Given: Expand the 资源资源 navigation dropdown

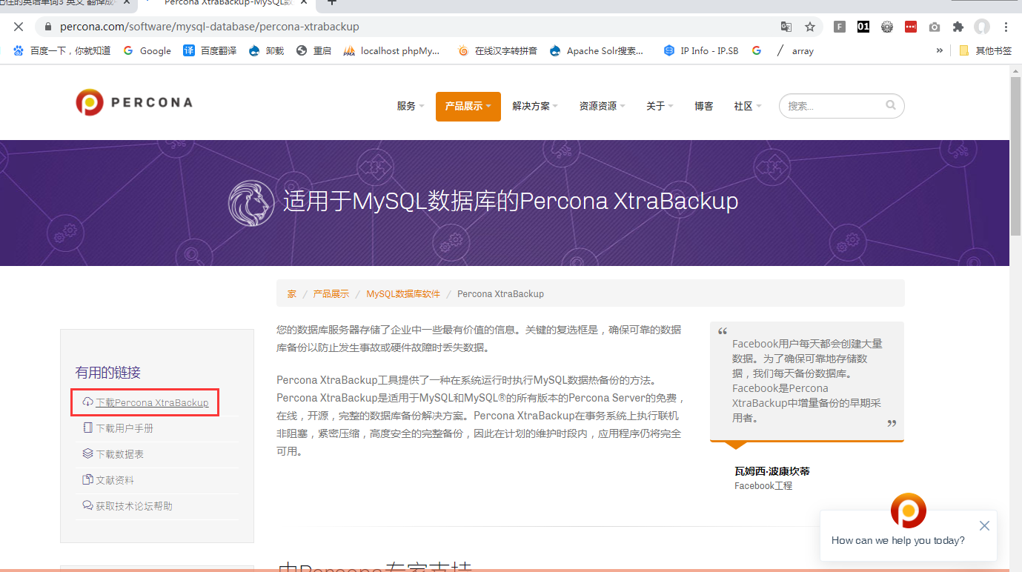Looking at the screenshot, I should pos(602,106).
